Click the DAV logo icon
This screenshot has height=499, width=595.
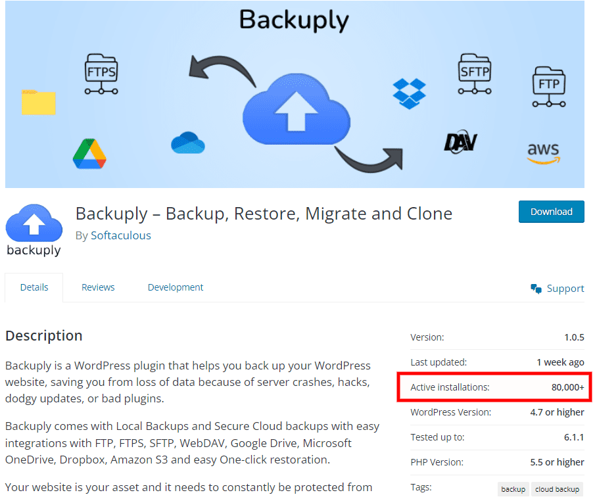460,143
